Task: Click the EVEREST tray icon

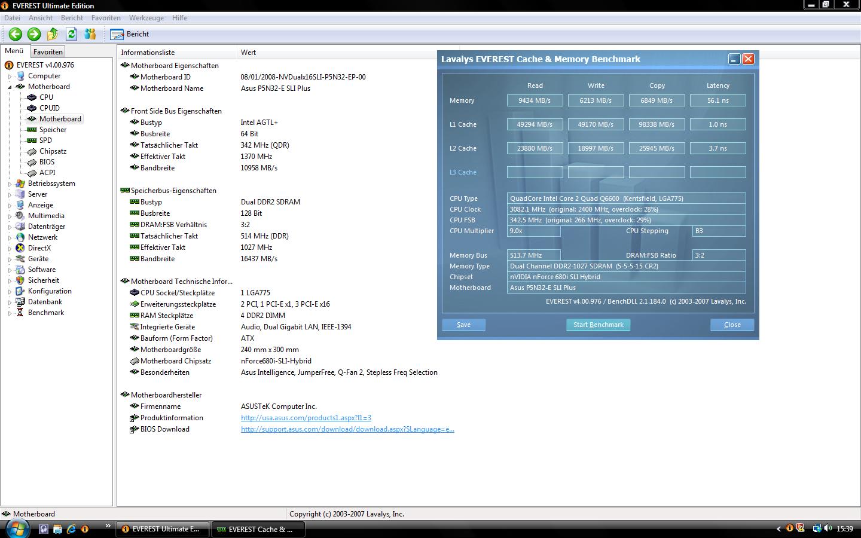Action: [x=790, y=528]
